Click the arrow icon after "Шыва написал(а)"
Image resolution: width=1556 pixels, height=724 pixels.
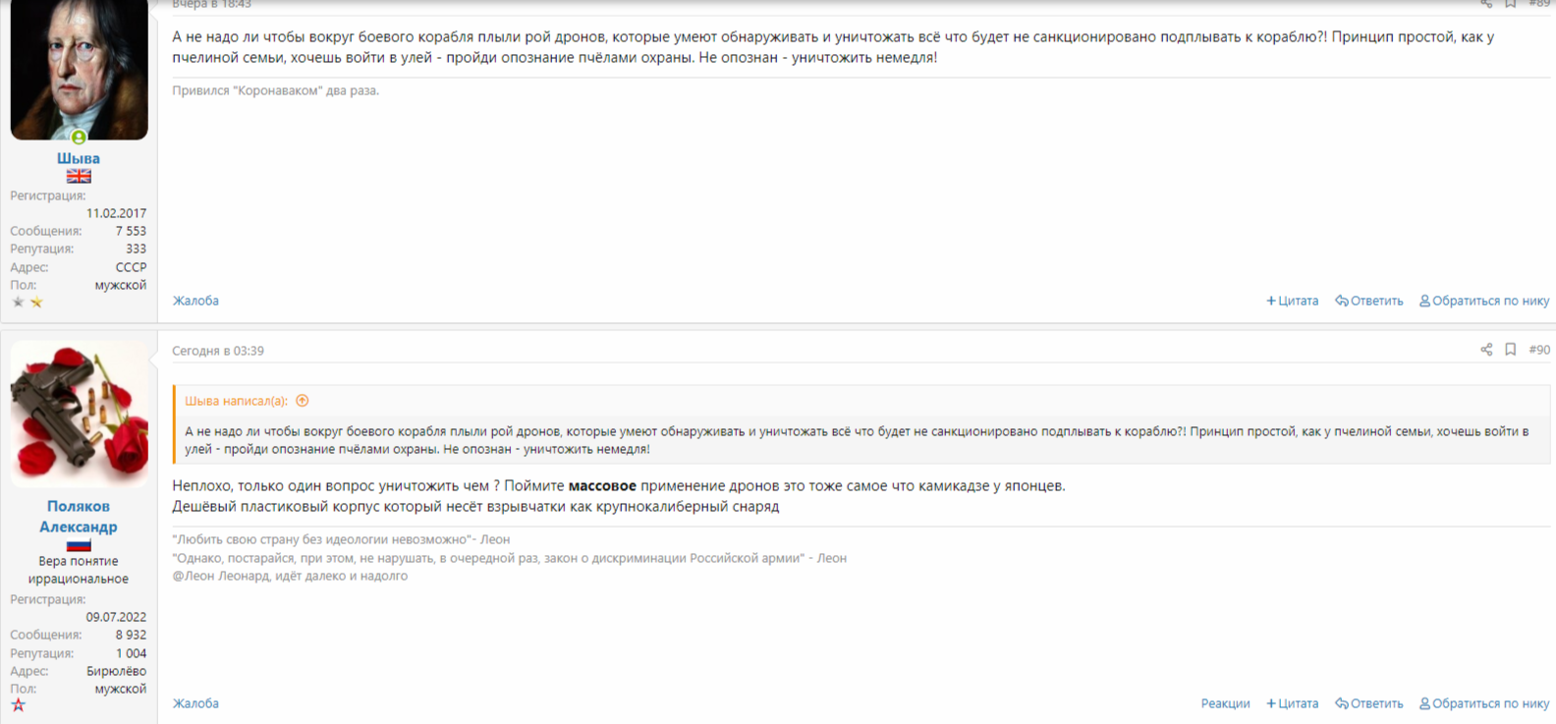click(x=303, y=401)
